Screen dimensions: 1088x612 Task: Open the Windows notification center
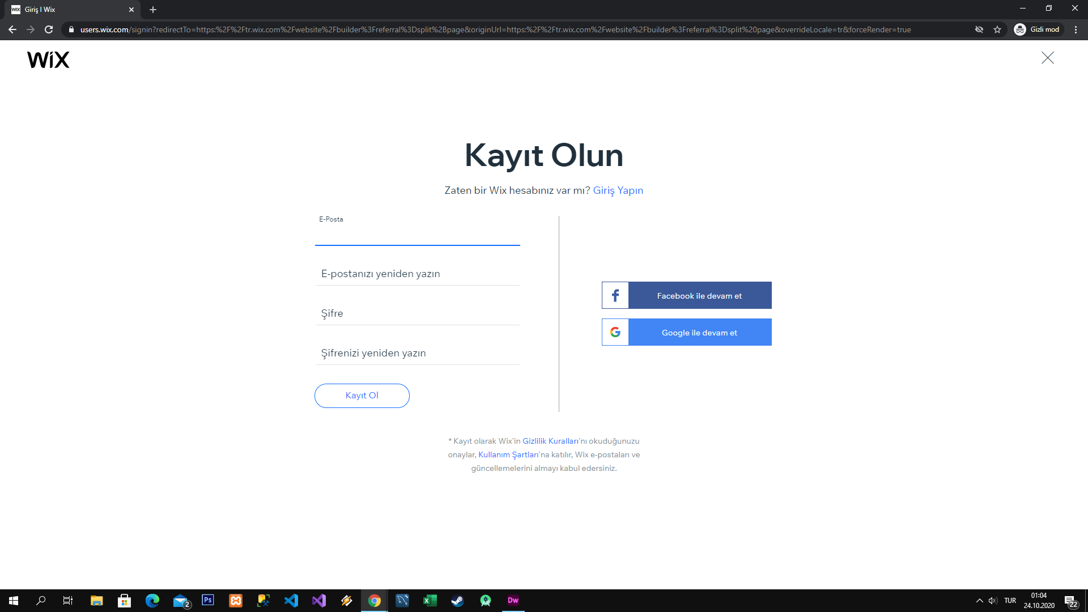pyautogui.click(x=1070, y=601)
